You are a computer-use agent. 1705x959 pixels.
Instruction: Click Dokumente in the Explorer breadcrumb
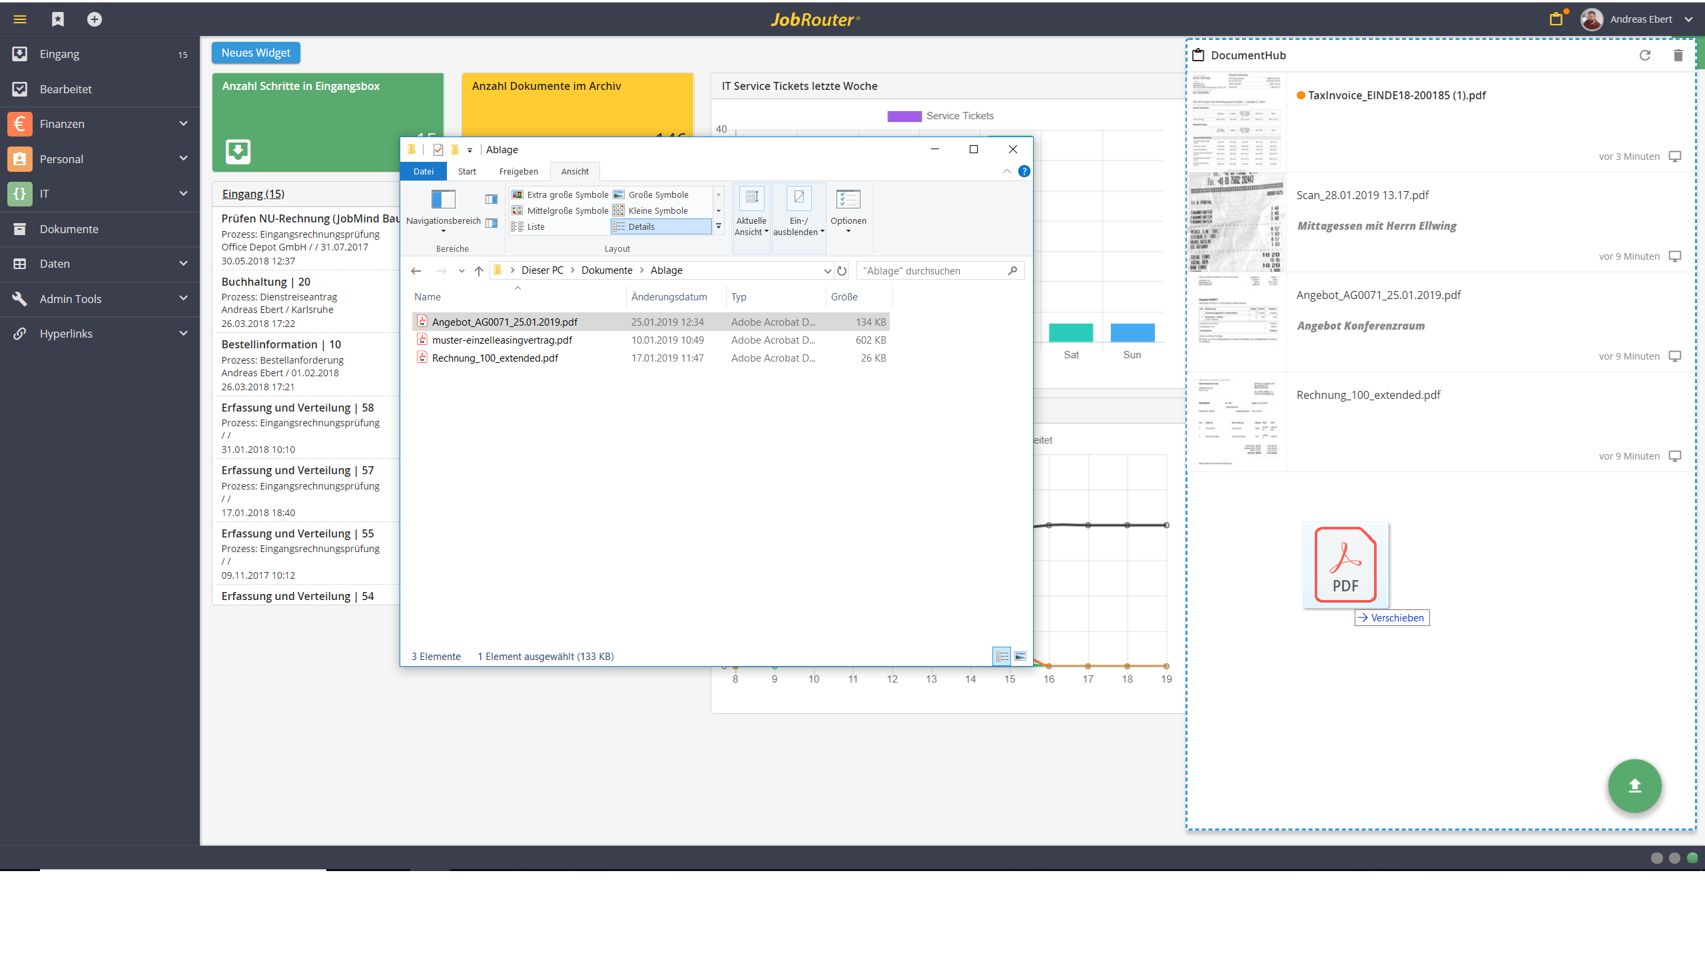(x=607, y=270)
